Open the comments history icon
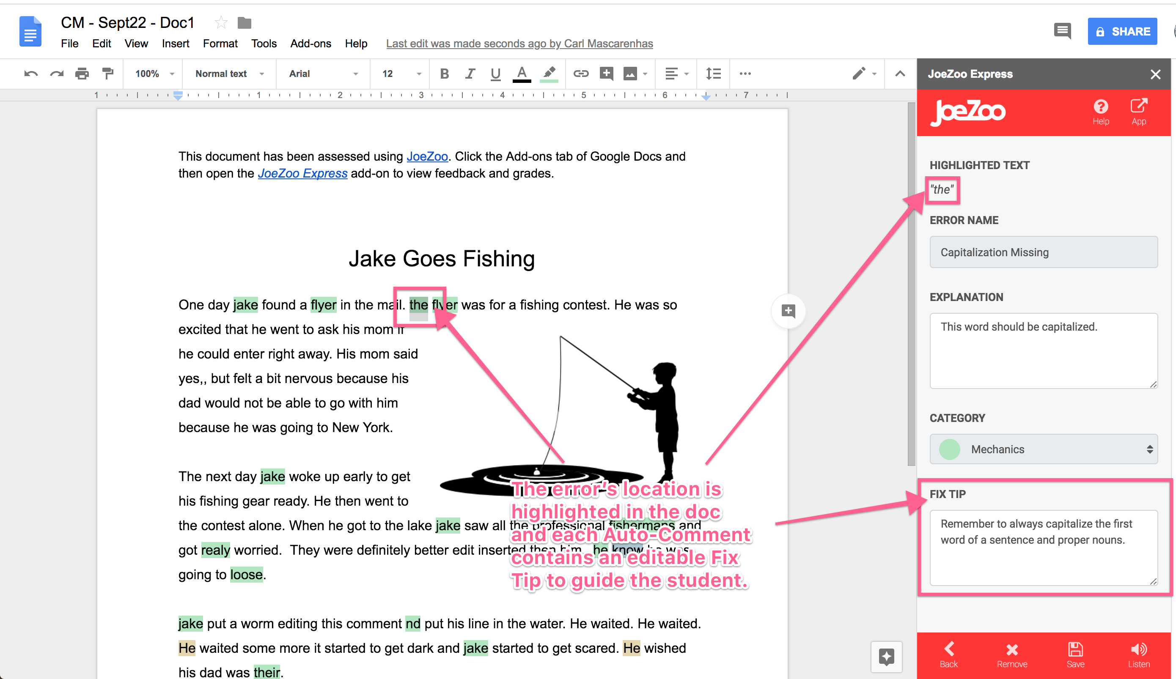Screen dimensions: 1176x679 tap(1062, 31)
